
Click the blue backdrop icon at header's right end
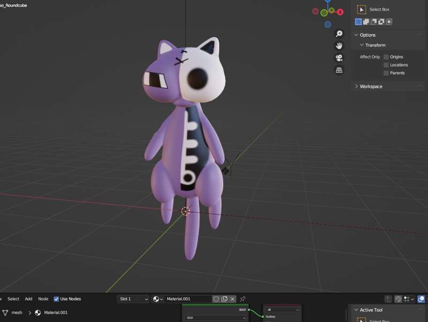(x=421, y=299)
